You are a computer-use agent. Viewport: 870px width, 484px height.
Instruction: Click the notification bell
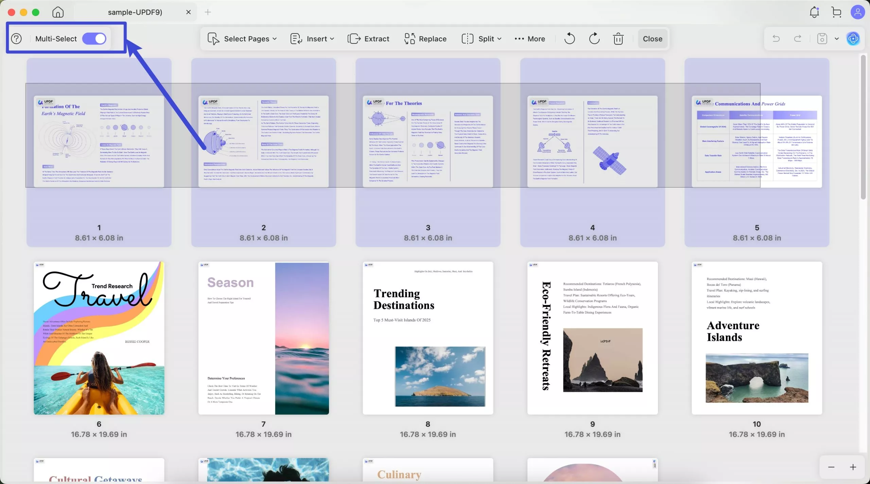pyautogui.click(x=814, y=12)
